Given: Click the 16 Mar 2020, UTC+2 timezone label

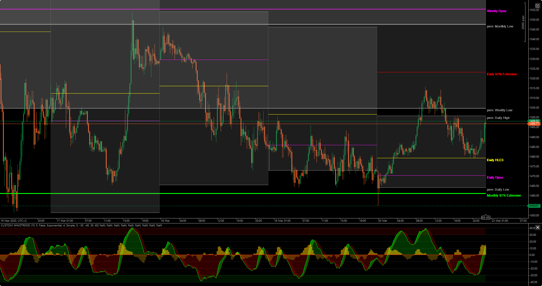Looking at the screenshot, I should click(x=14, y=221).
